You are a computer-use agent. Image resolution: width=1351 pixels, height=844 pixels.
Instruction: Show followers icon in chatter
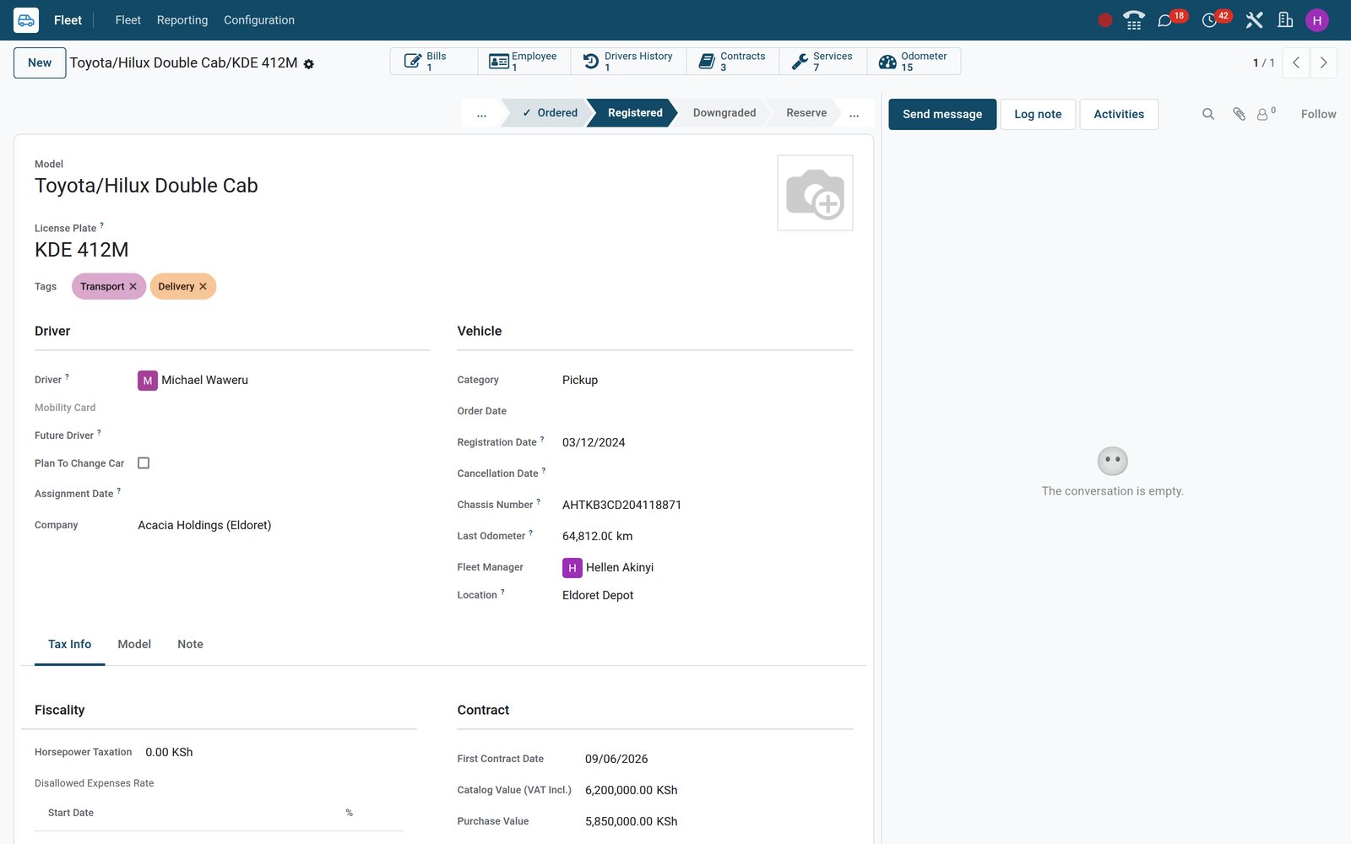pos(1266,114)
